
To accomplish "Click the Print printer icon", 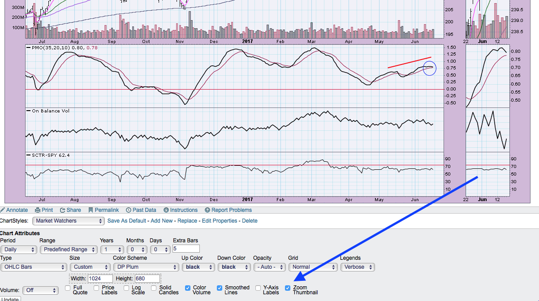I will pyautogui.click(x=38, y=210).
